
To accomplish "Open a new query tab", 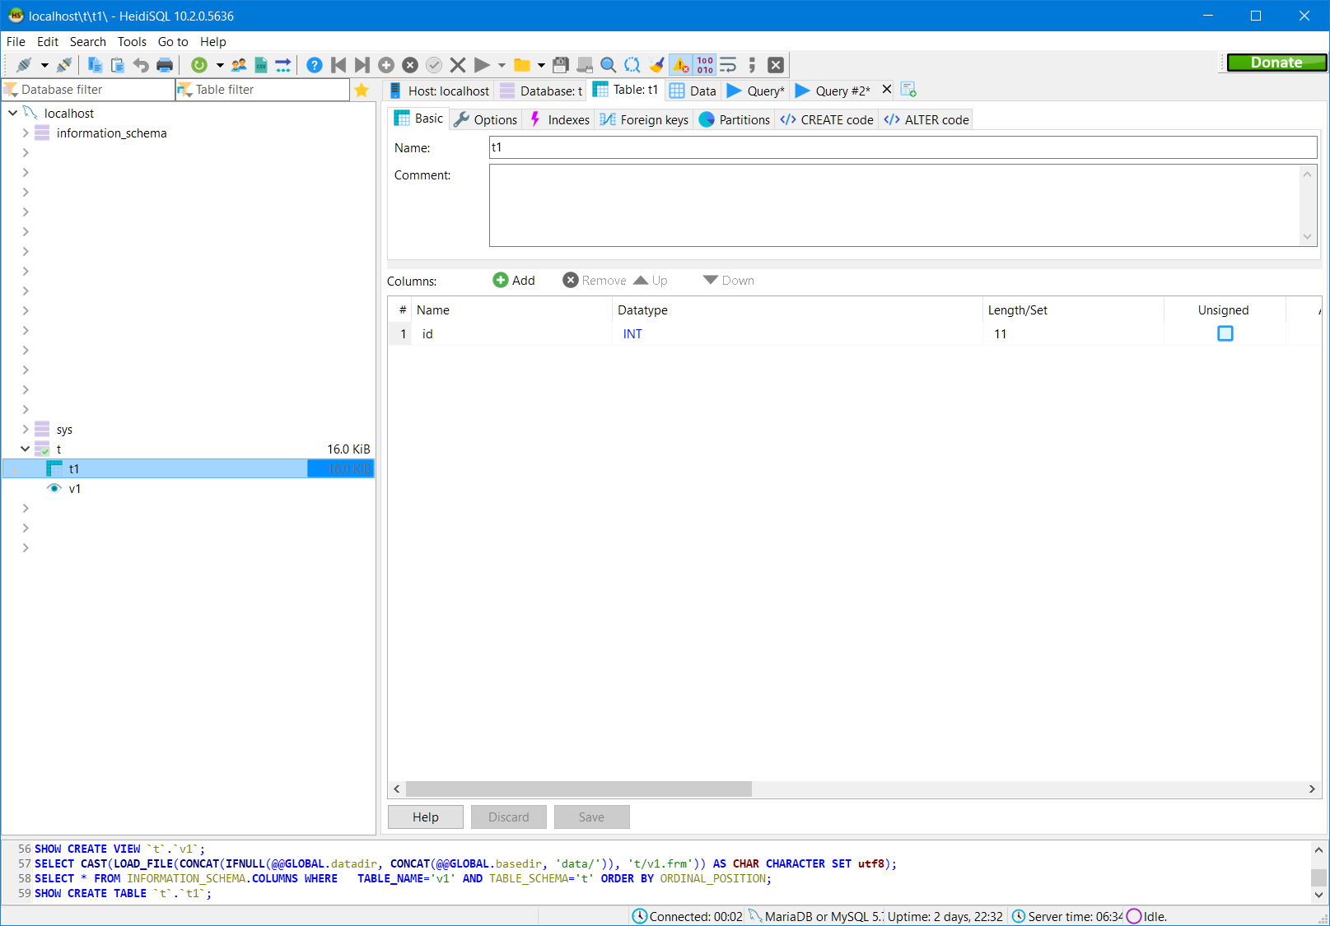I will (908, 89).
